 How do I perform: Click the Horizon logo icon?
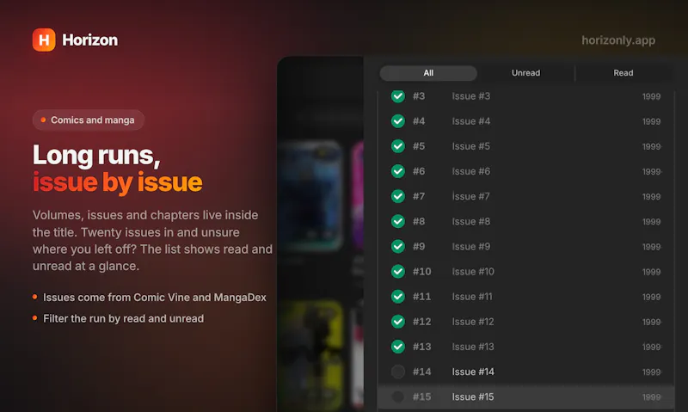coord(44,40)
